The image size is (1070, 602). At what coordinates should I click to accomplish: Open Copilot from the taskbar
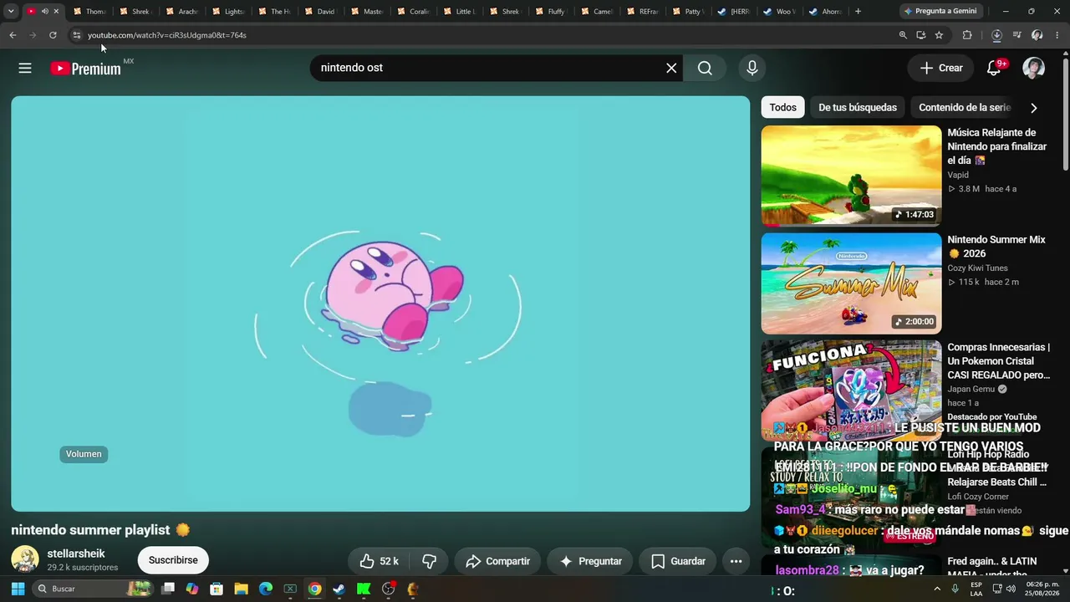[x=192, y=589]
